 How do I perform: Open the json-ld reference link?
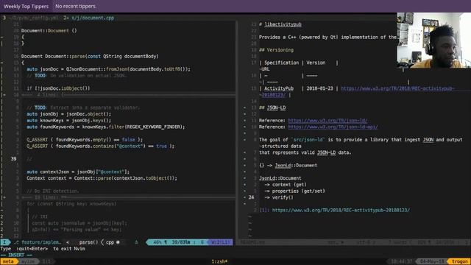327,121
